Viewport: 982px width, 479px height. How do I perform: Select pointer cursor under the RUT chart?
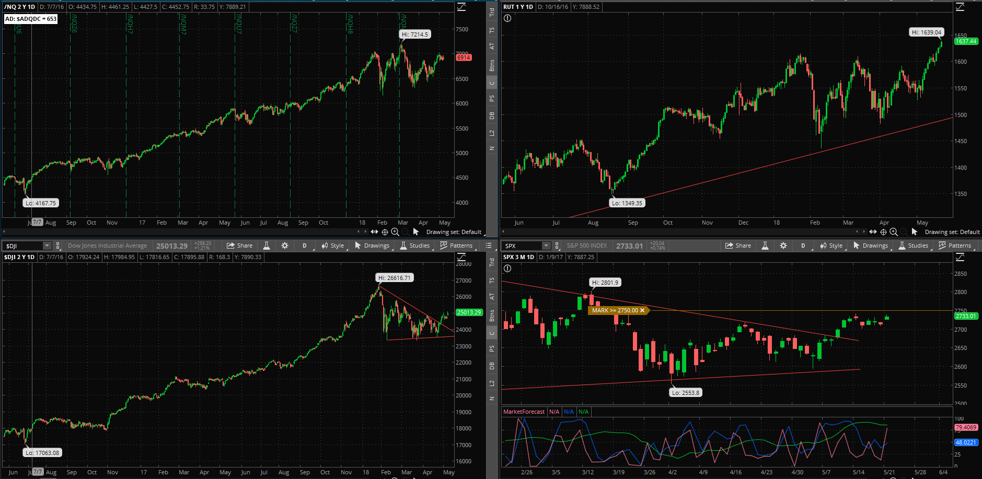point(915,231)
